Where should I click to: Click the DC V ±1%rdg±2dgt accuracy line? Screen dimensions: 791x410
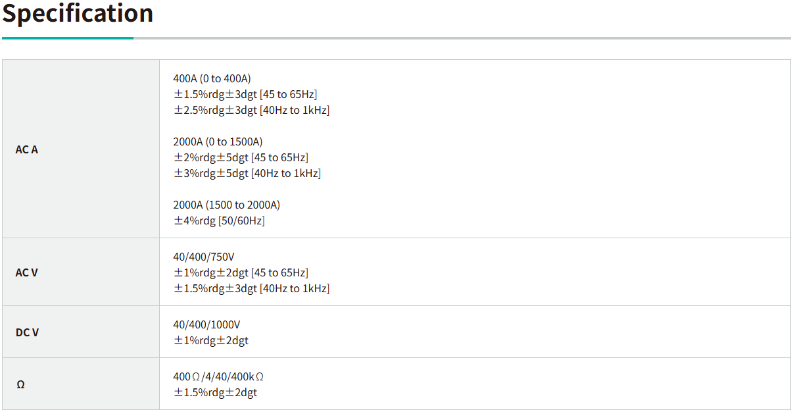pos(211,340)
